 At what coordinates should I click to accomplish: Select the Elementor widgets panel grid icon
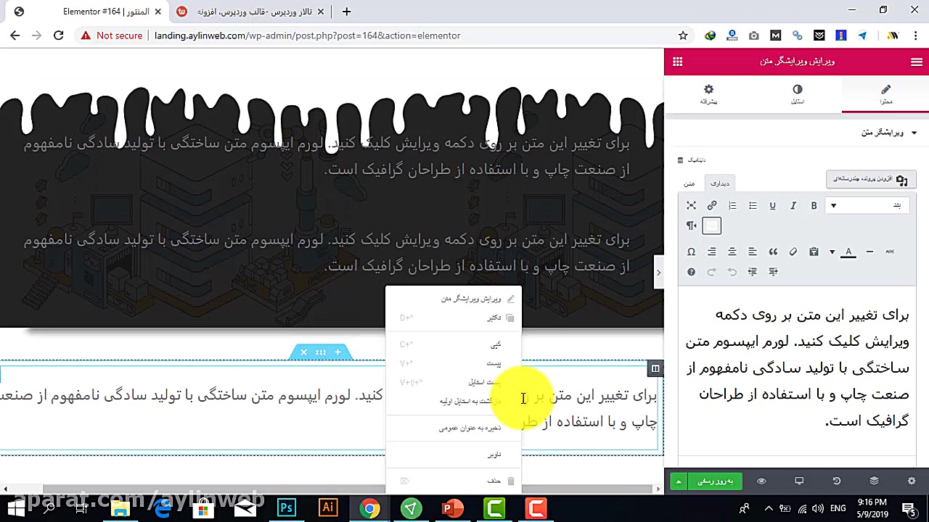coord(677,62)
